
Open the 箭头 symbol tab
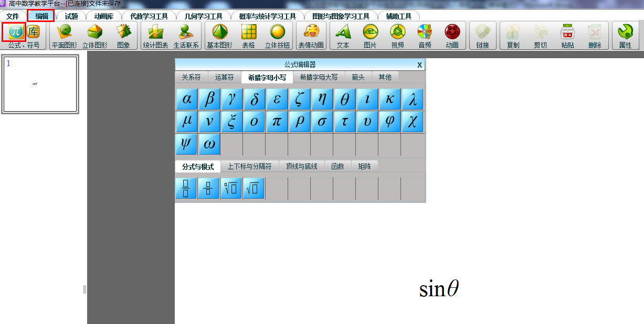point(358,77)
